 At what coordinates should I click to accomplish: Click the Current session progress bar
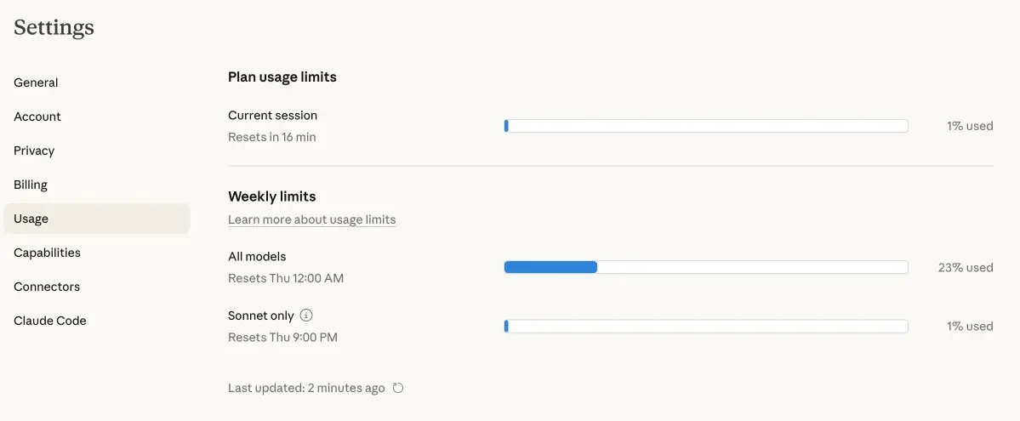[705, 126]
